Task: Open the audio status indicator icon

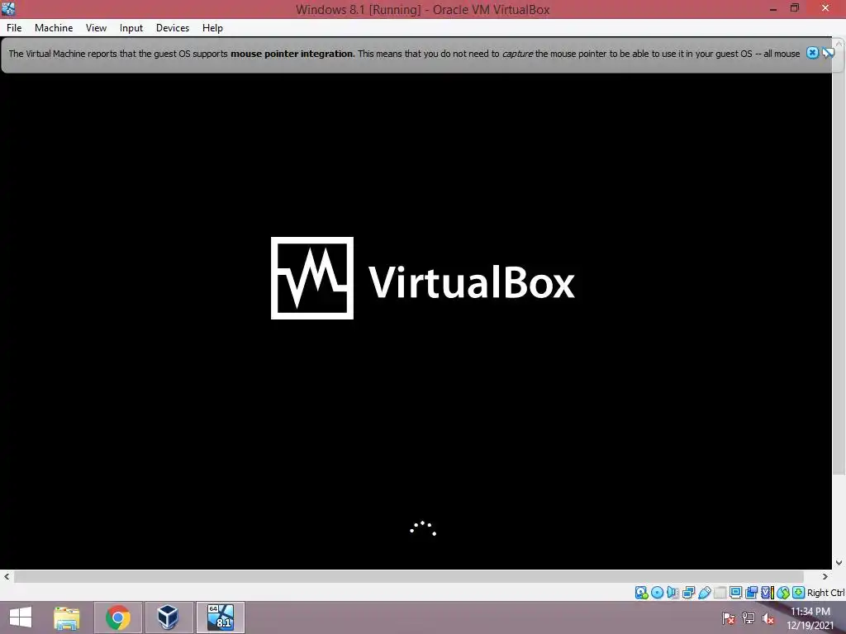Action: click(x=673, y=593)
